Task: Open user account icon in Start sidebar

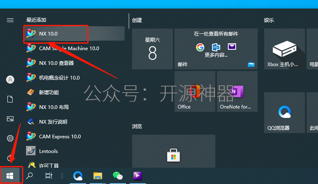Action: [10, 80]
